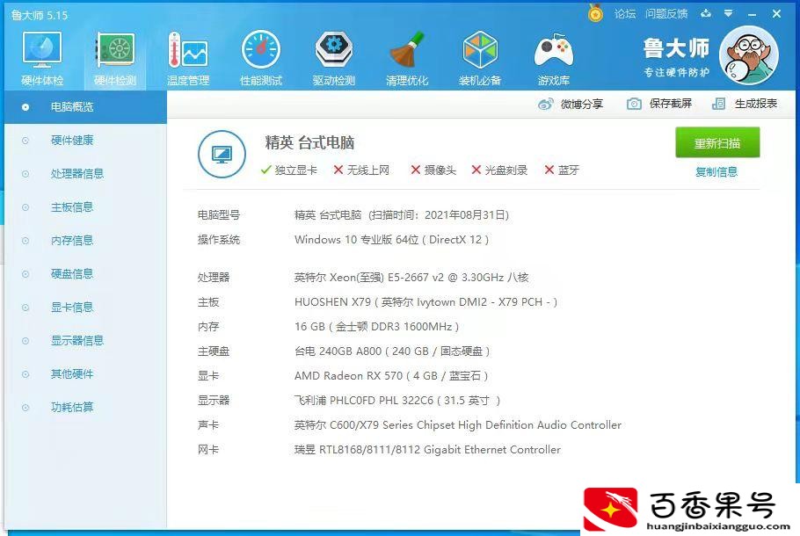Click the desktop computer circle icon
Image resolution: width=800 pixels, height=536 pixels.
coord(222,154)
